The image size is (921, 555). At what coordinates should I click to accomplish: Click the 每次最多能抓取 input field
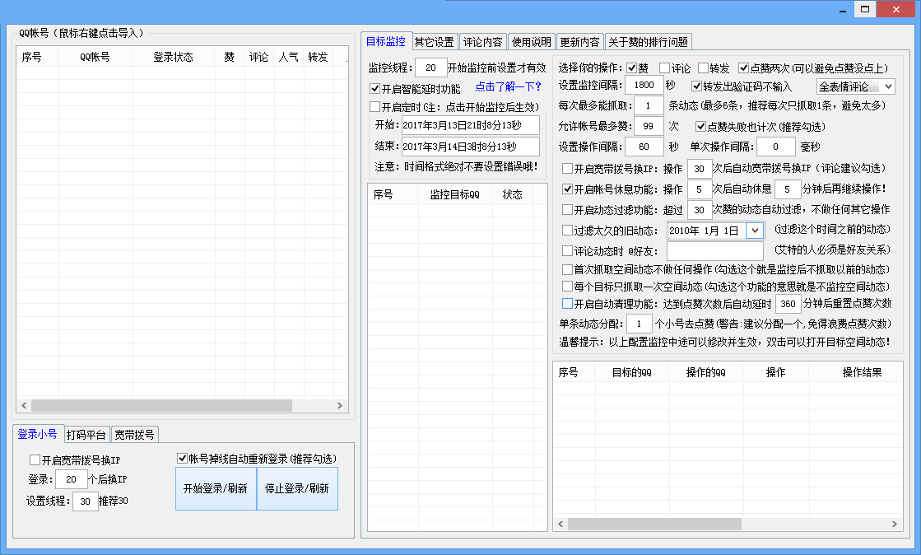tap(649, 106)
